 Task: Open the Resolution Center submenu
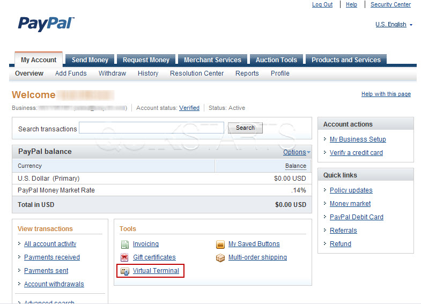click(x=197, y=73)
